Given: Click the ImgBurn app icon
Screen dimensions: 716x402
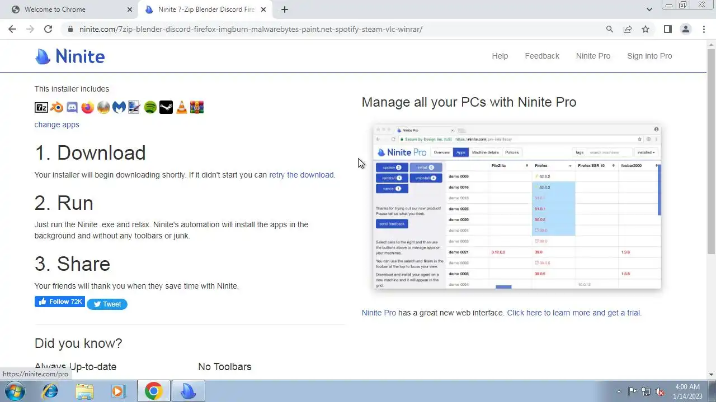Looking at the screenshot, I should [103, 107].
